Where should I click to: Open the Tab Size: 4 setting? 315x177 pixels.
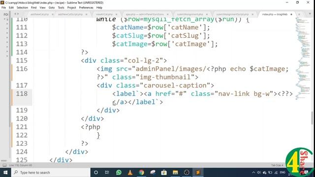click(277, 165)
